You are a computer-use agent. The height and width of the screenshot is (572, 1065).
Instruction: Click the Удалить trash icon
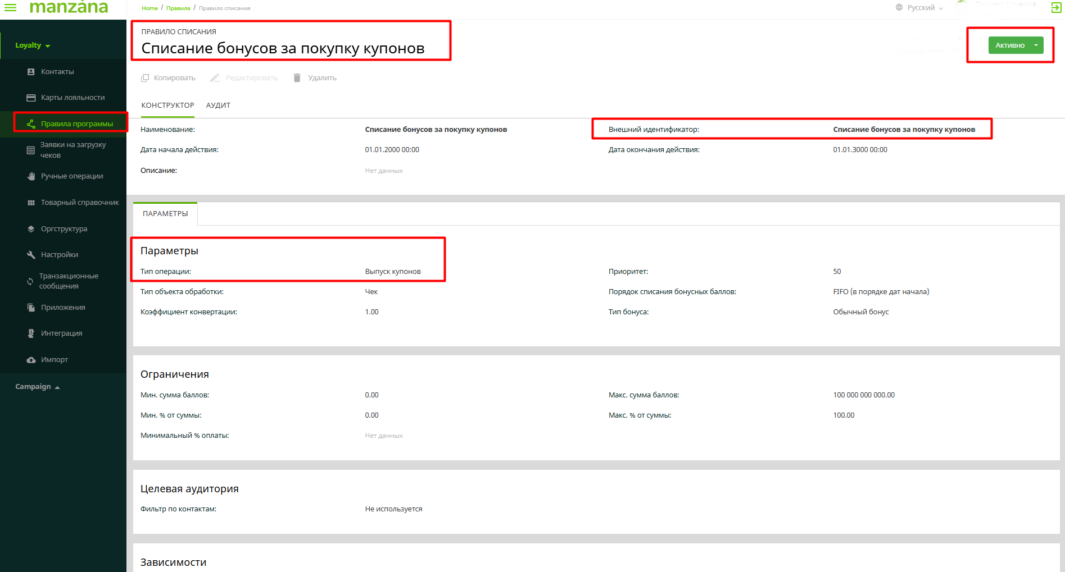point(297,78)
